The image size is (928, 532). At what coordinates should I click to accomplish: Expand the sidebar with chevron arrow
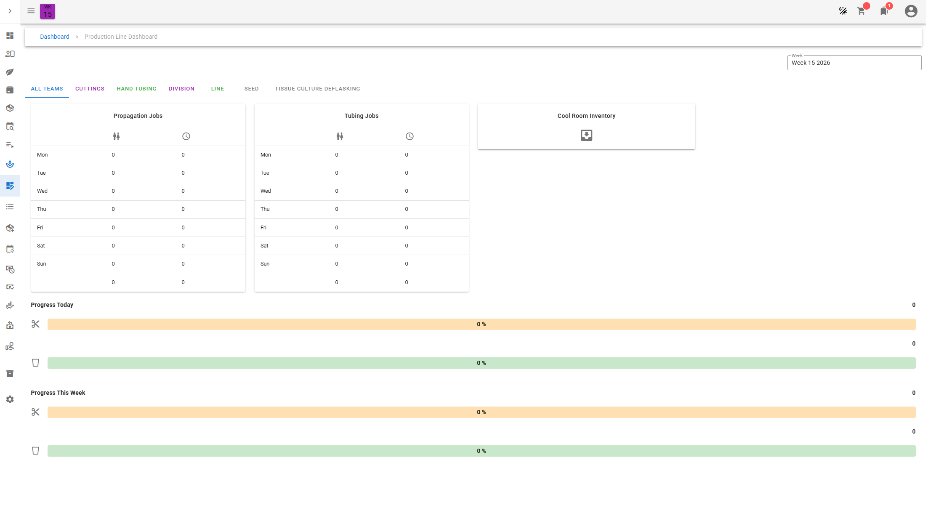point(10,11)
